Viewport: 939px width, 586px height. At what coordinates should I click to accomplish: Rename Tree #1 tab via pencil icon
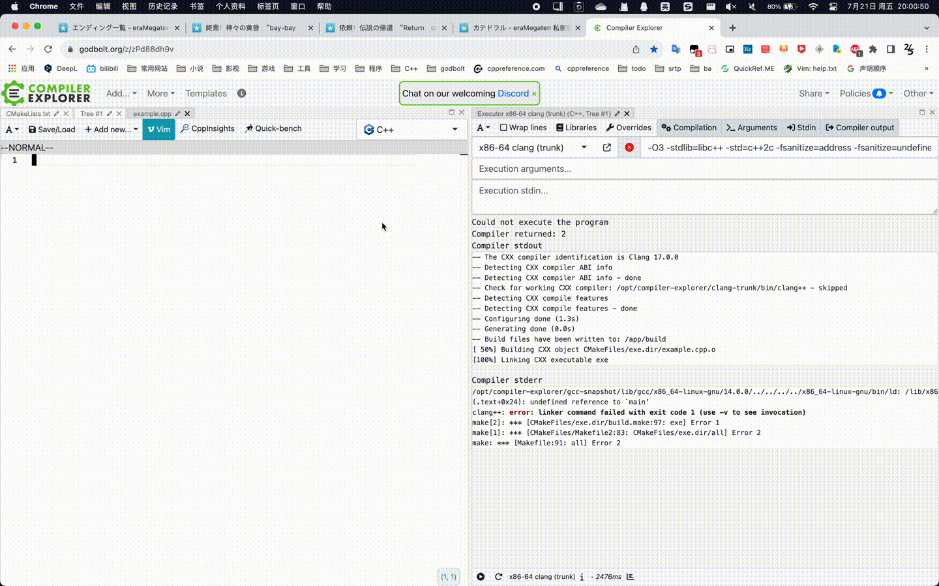[110, 113]
